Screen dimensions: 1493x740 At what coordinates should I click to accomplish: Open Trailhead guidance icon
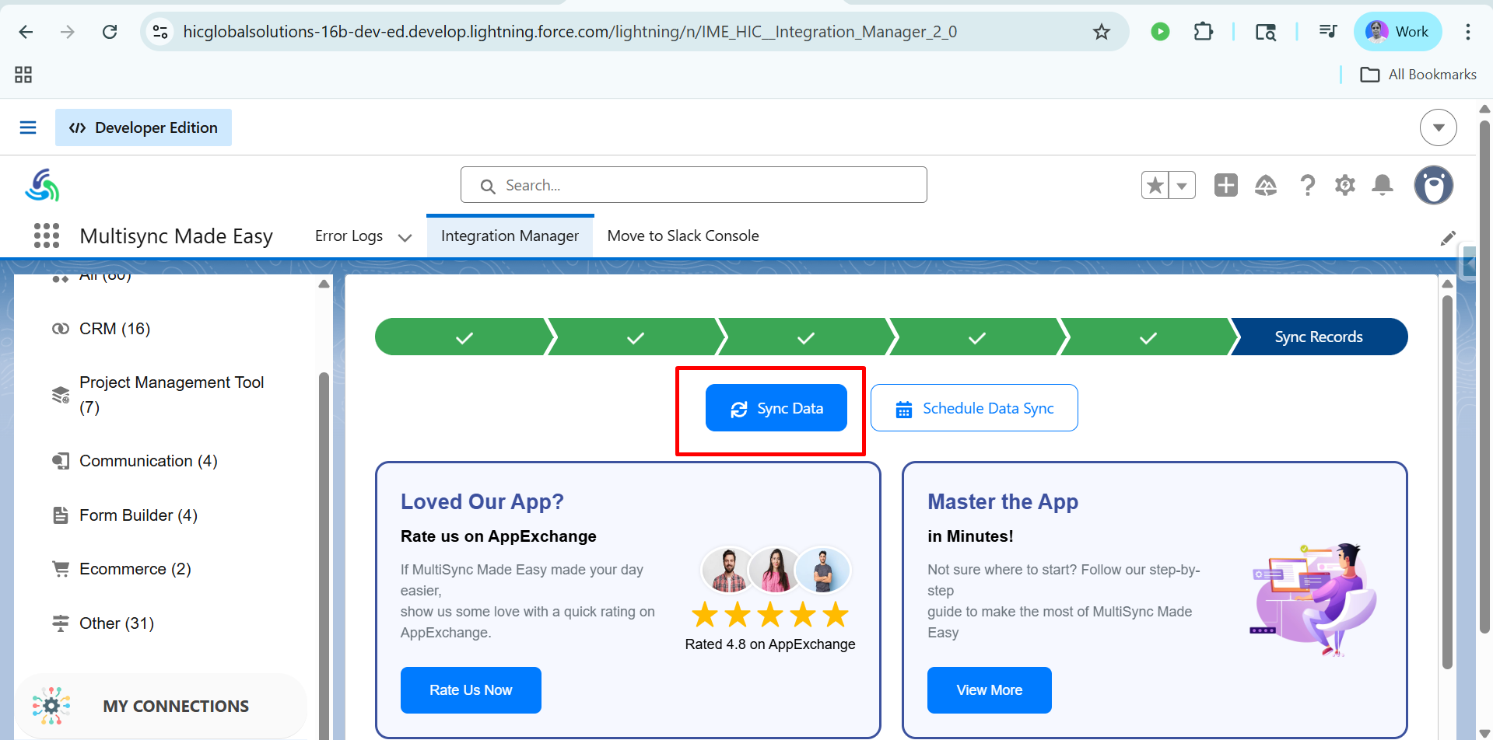point(1266,185)
